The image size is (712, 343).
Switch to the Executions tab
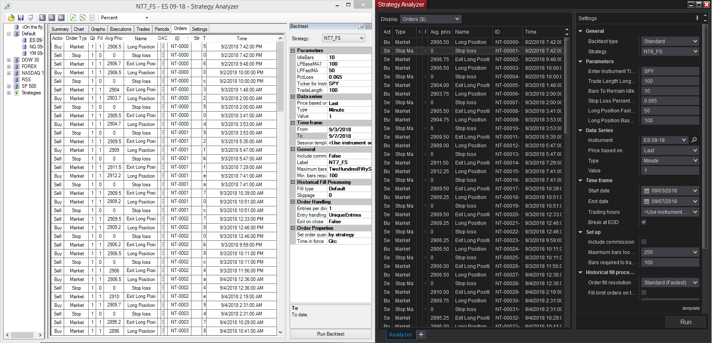(x=121, y=29)
